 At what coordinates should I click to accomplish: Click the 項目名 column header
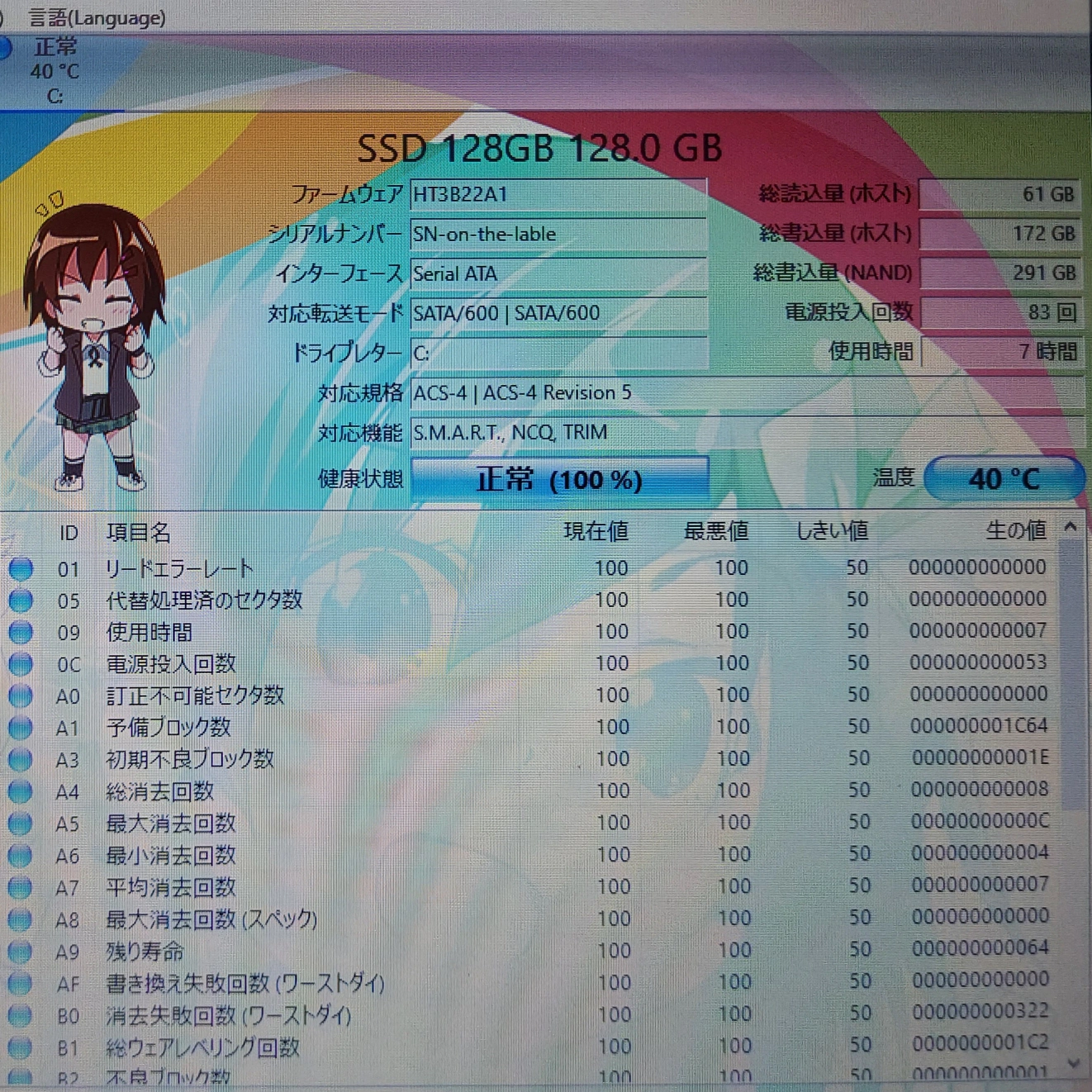(x=138, y=532)
